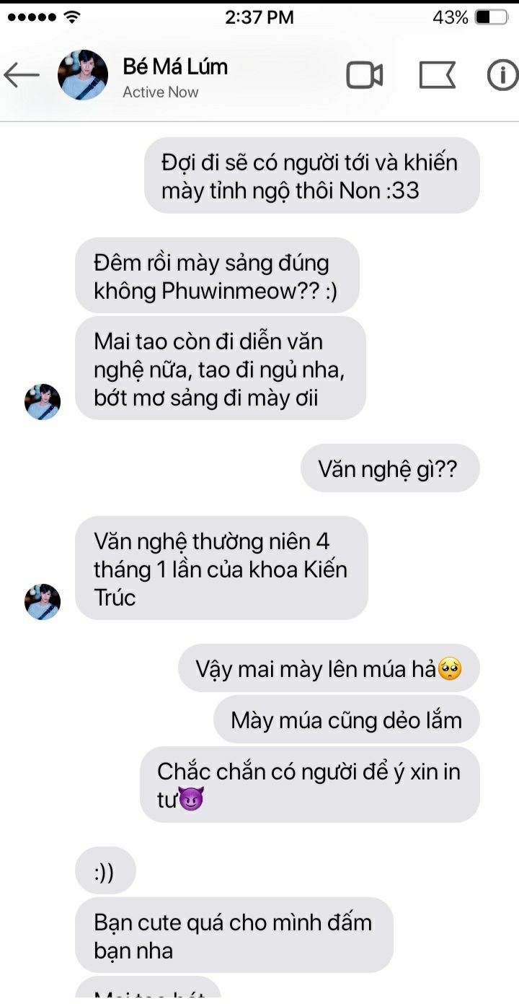Tap the devil emoji in message
This screenshot has width=519, height=1004.
[191, 800]
